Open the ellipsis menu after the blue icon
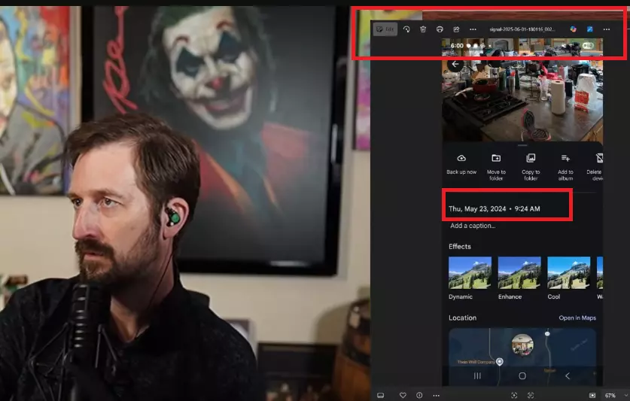Image resolution: width=630 pixels, height=401 pixels. 607,29
